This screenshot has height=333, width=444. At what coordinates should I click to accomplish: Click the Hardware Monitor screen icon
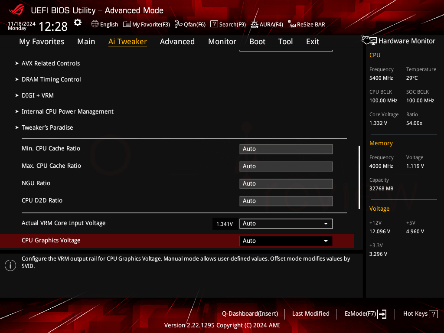[373, 41]
